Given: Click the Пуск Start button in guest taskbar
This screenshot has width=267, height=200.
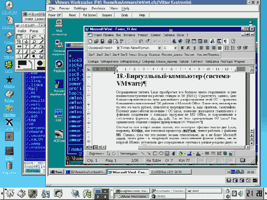Looking at the screenshot, I should [x=56, y=172].
